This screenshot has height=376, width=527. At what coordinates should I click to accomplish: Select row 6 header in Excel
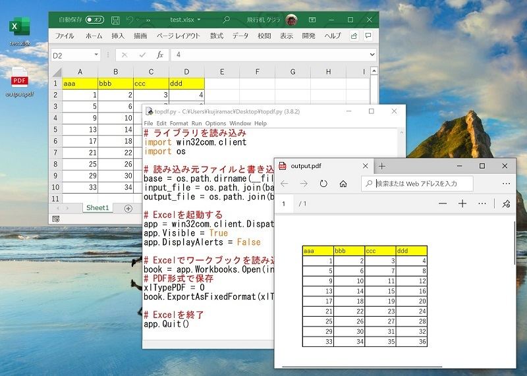56,141
